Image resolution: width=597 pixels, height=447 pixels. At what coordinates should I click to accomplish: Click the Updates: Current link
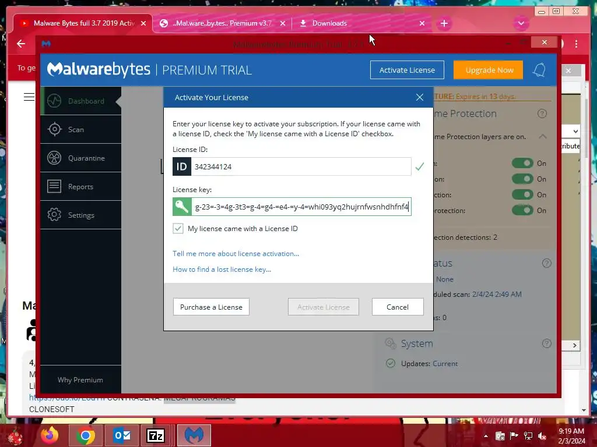[x=445, y=364]
